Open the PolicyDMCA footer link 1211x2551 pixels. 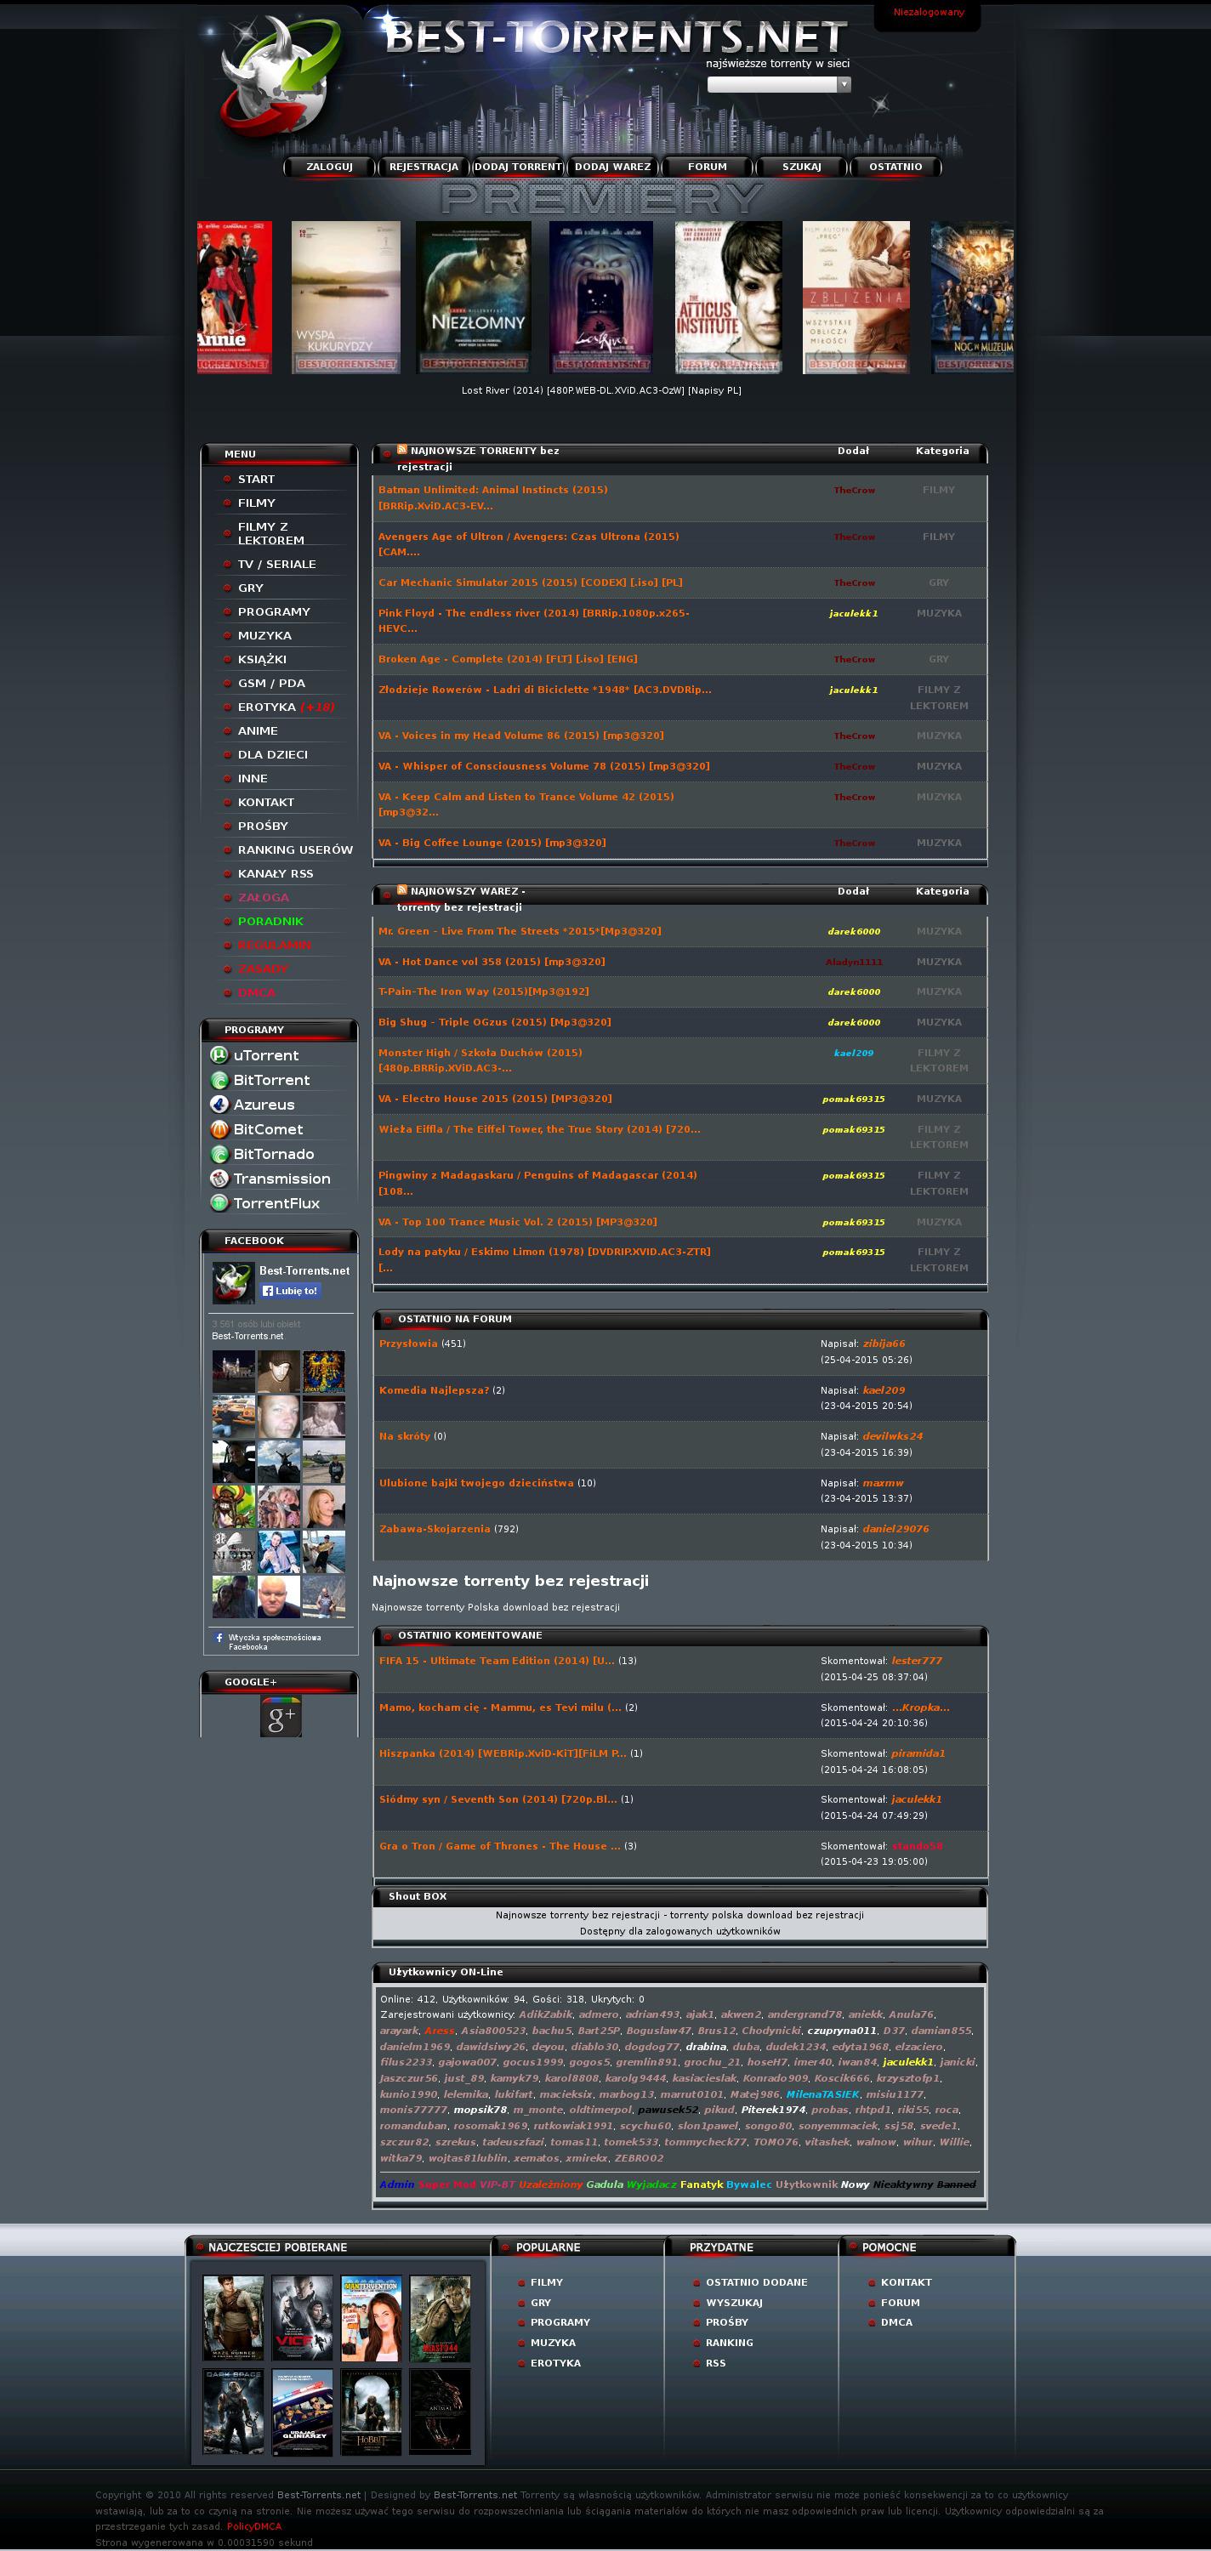[x=253, y=2526]
